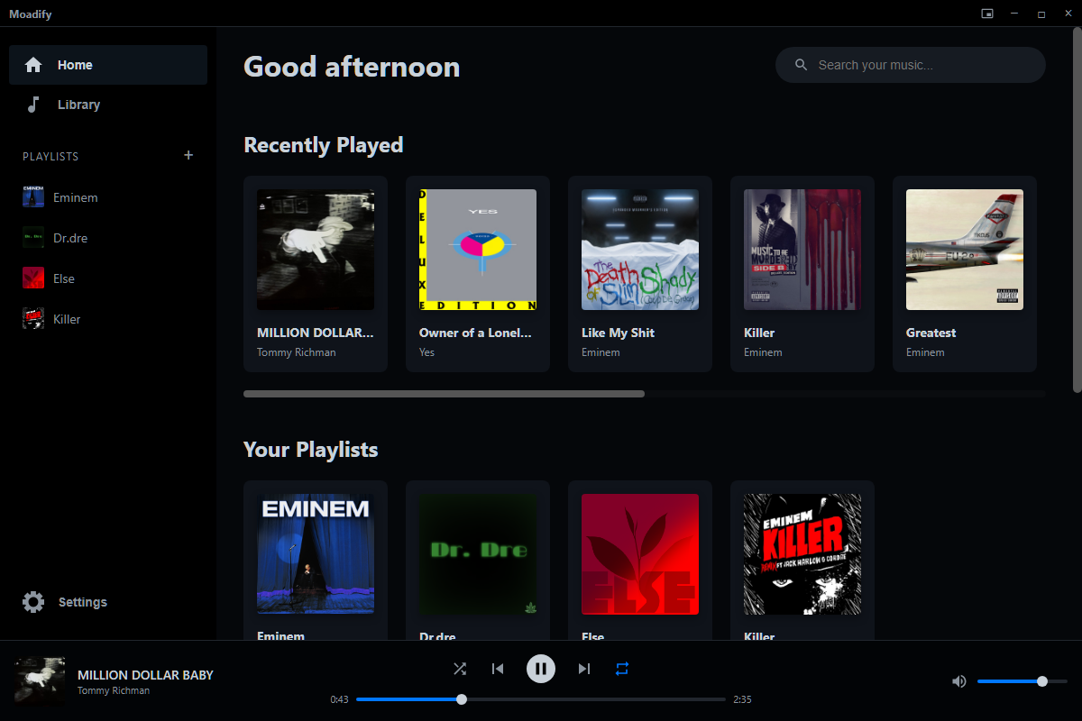Add a new playlist with plus icon
Viewport: 1082px width, 721px height.
(x=188, y=155)
